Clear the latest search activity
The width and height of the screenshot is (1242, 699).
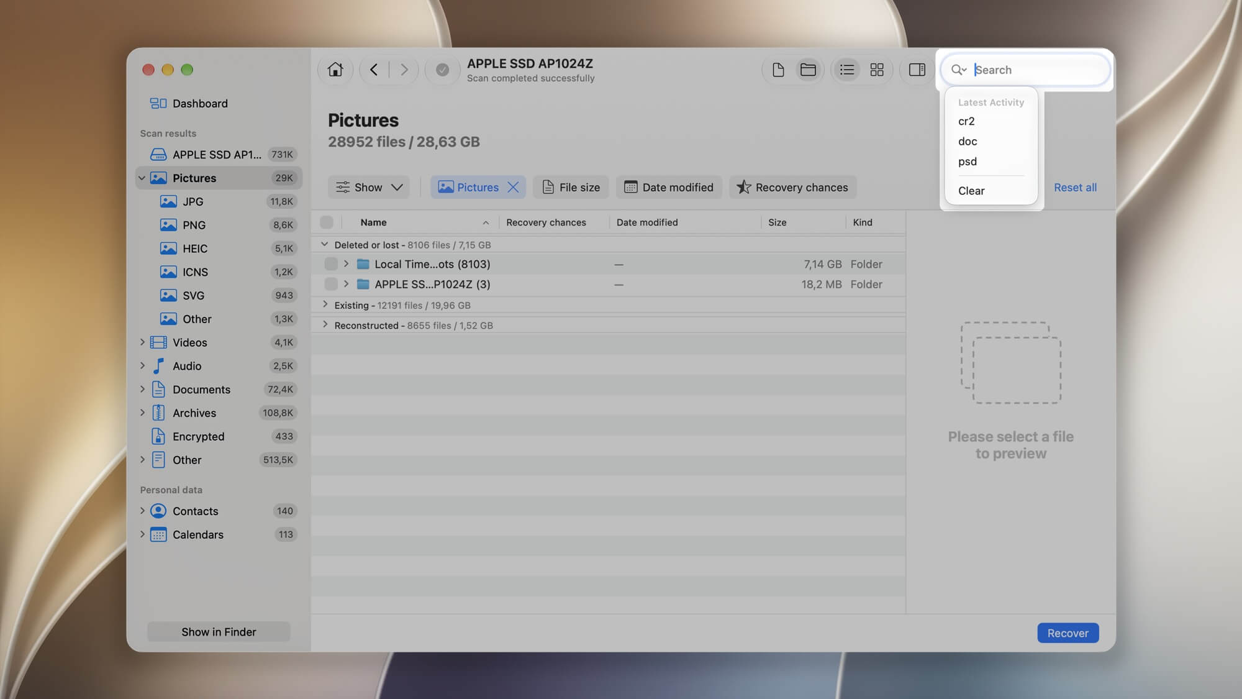tap(971, 191)
